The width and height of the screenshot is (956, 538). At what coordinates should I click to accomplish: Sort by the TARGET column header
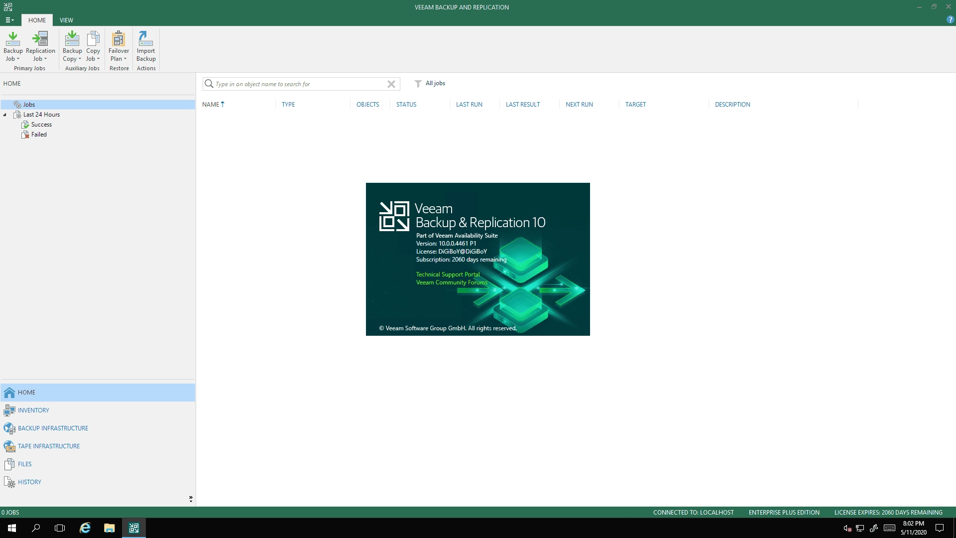[635, 105]
